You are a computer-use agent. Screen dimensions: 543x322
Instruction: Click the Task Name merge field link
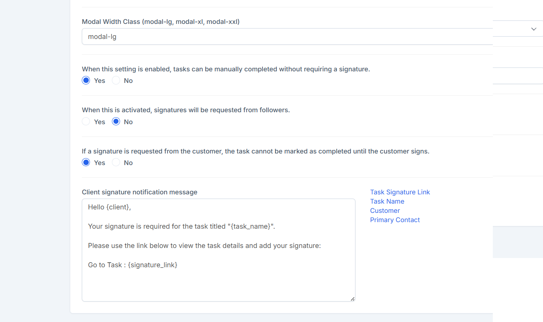[x=387, y=201]
